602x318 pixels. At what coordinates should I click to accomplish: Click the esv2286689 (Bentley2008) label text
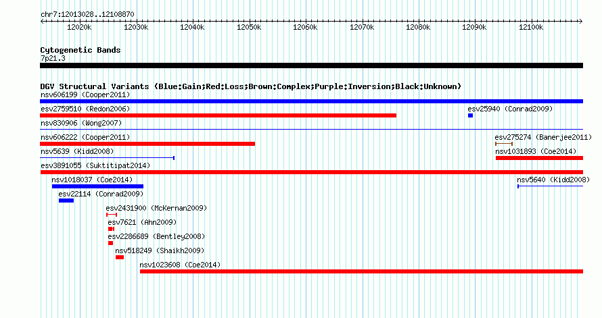tap(157, 236)
